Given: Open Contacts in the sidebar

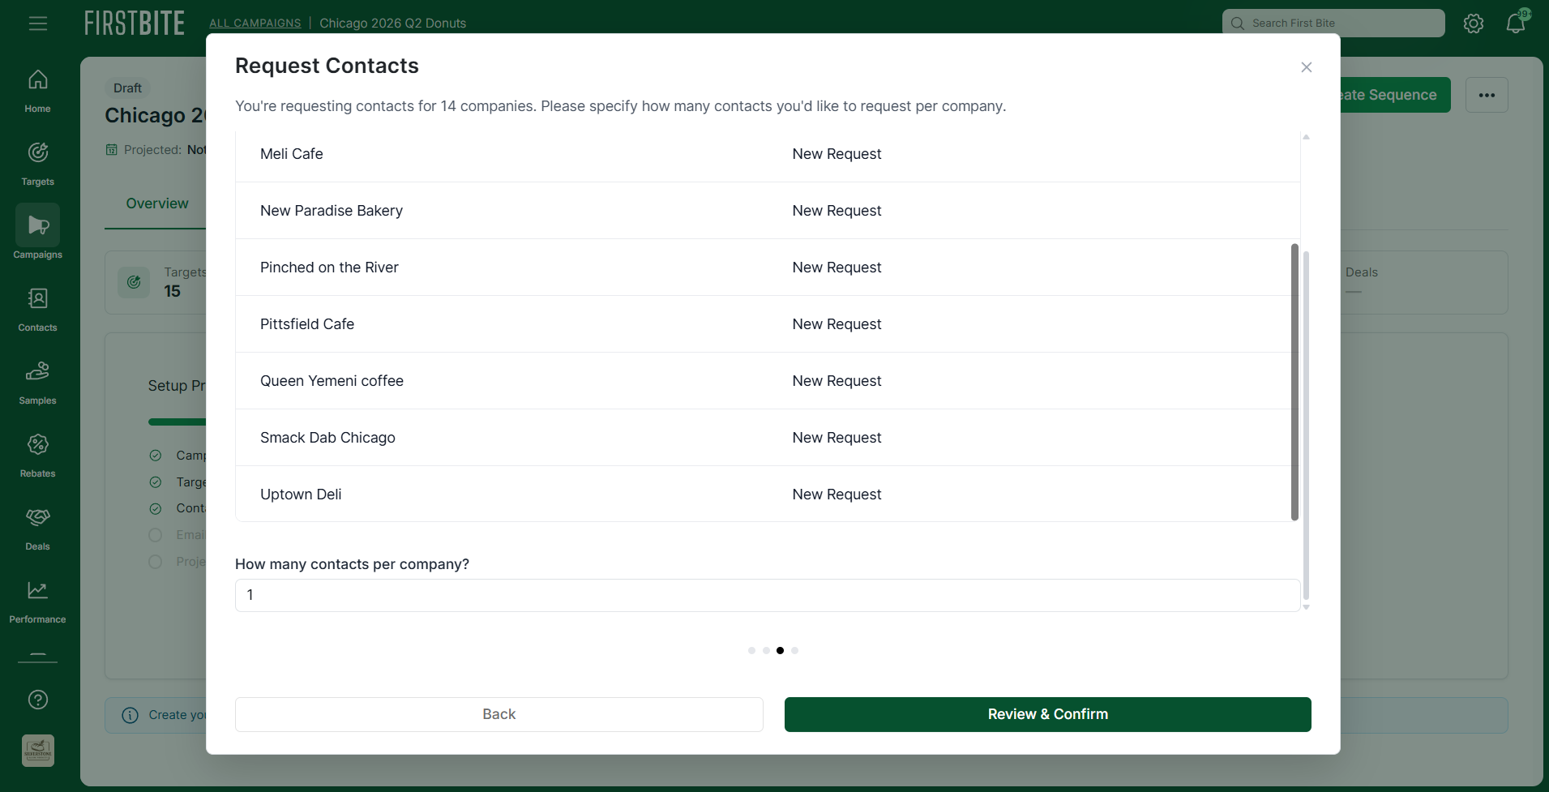Looking at the screenshot, I should 37,310.
